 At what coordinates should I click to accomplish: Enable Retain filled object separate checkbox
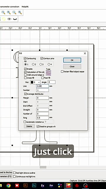62,71
